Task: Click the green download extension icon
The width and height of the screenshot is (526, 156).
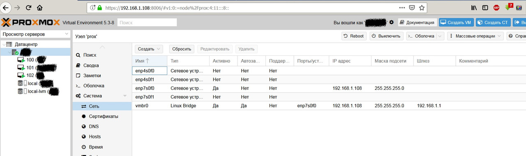Action: (x=508, y=7)
